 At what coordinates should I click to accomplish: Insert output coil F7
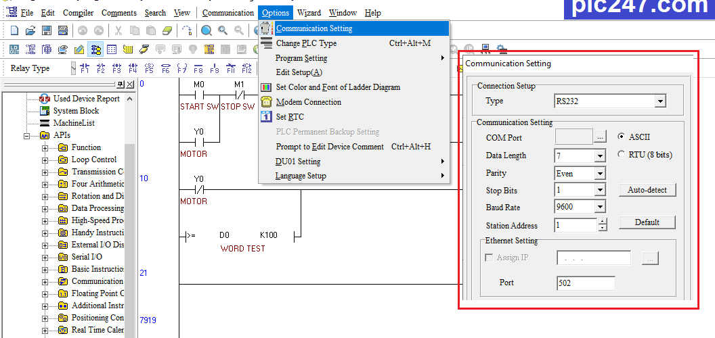click(x=182, y=68)
